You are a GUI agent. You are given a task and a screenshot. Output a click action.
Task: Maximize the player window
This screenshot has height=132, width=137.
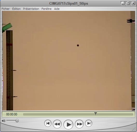point(128,3)
